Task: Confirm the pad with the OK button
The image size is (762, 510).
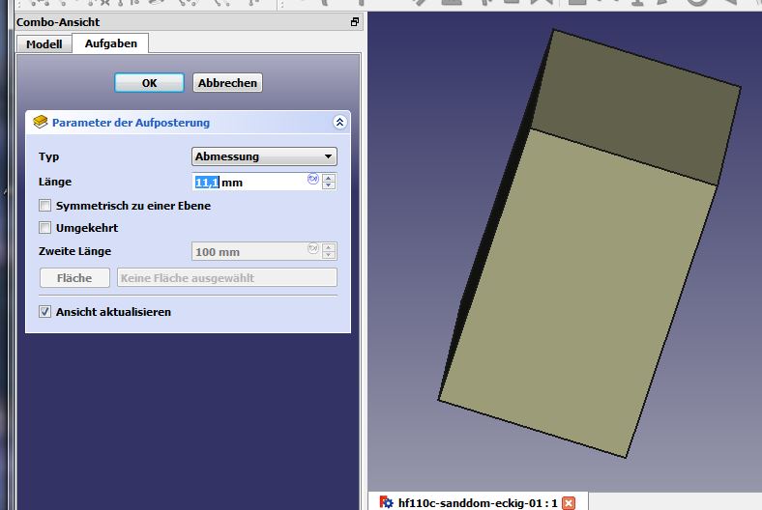Action: click(149, 83)
